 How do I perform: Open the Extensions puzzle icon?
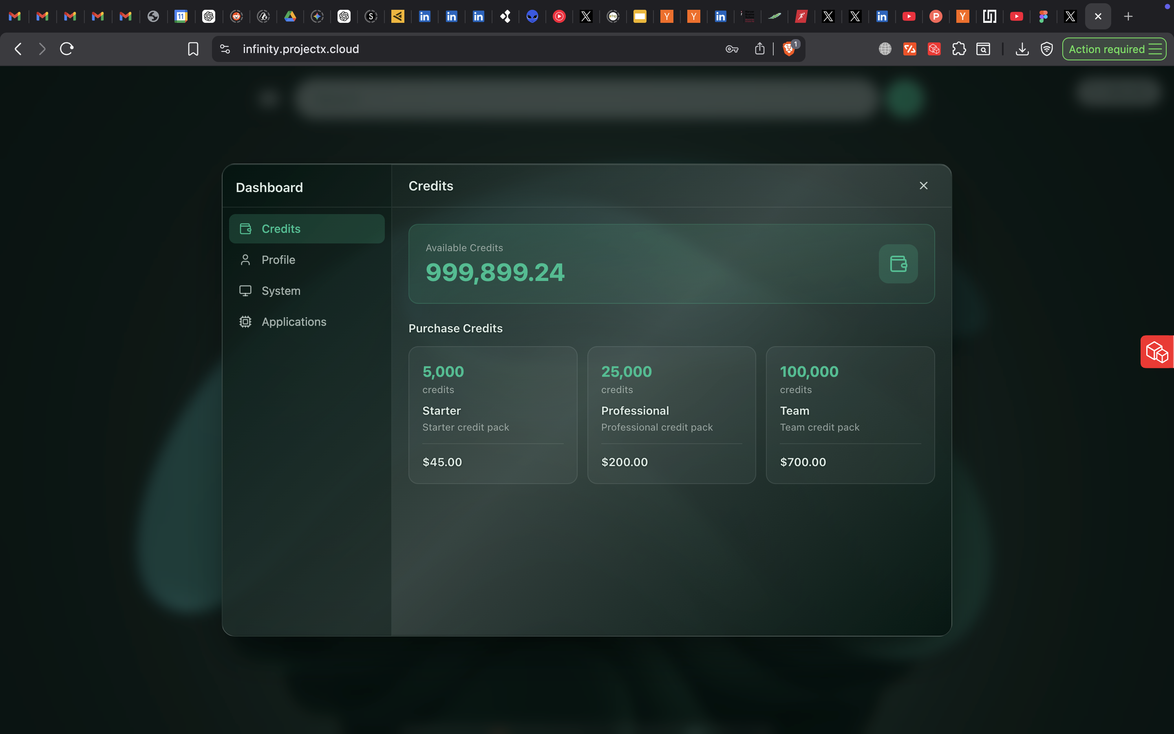tap(959, 49)
